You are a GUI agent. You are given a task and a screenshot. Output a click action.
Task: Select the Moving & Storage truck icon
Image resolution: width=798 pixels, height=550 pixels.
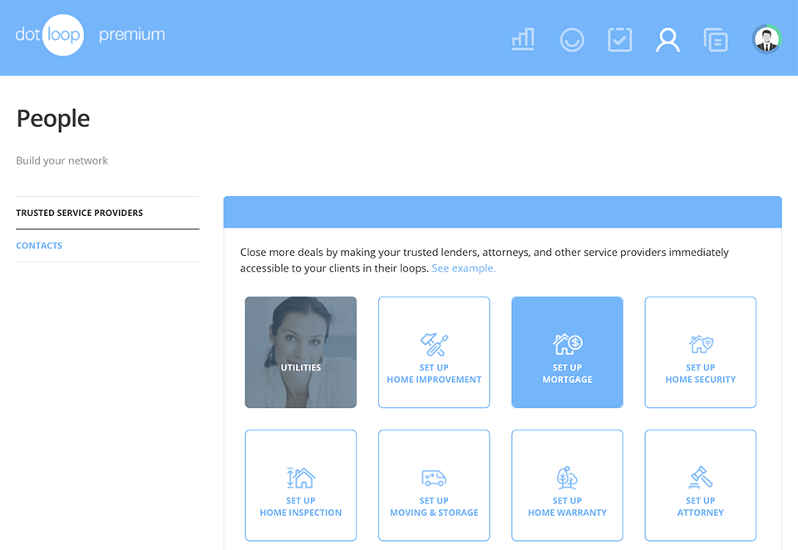click(434, 476)
